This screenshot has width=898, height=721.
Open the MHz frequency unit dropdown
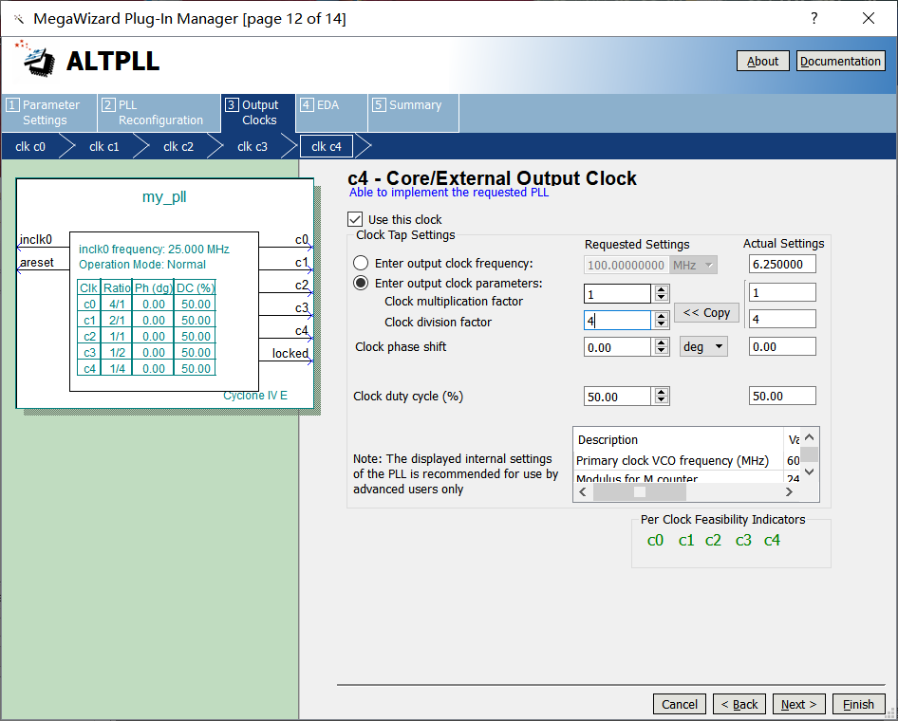[694, 265]
